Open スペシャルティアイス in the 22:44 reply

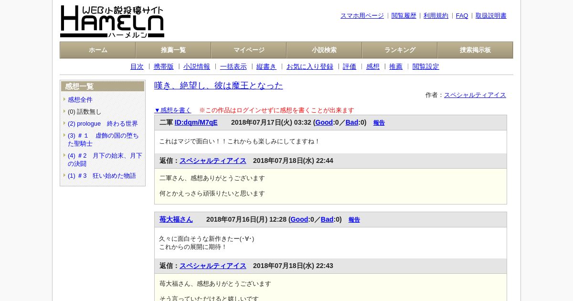213,161
